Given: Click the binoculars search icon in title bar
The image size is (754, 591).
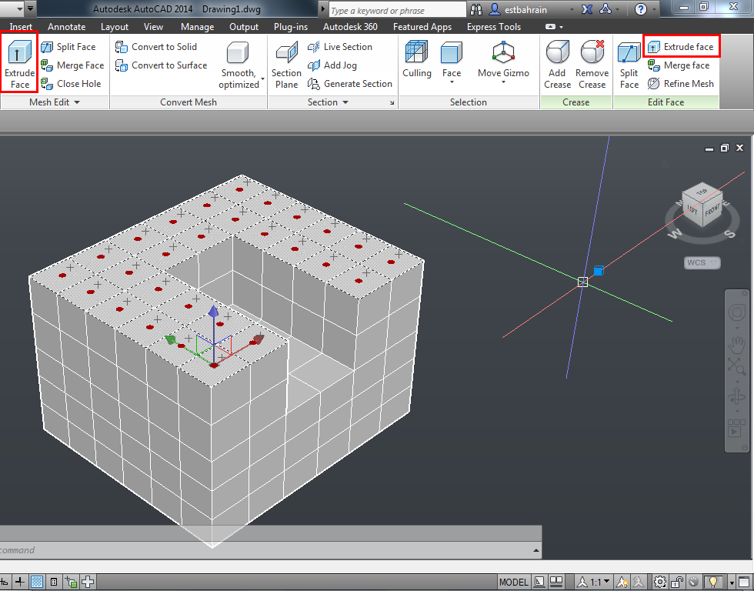Looking at the screenshot, I should [476, 9].
